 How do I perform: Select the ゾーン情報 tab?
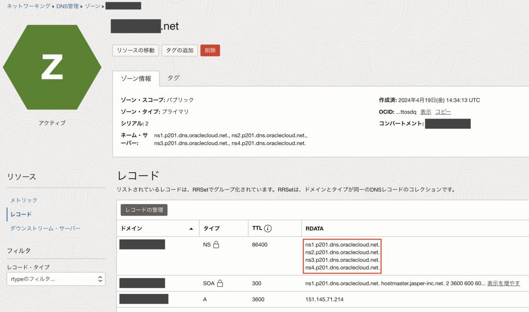tap(136, 79)
